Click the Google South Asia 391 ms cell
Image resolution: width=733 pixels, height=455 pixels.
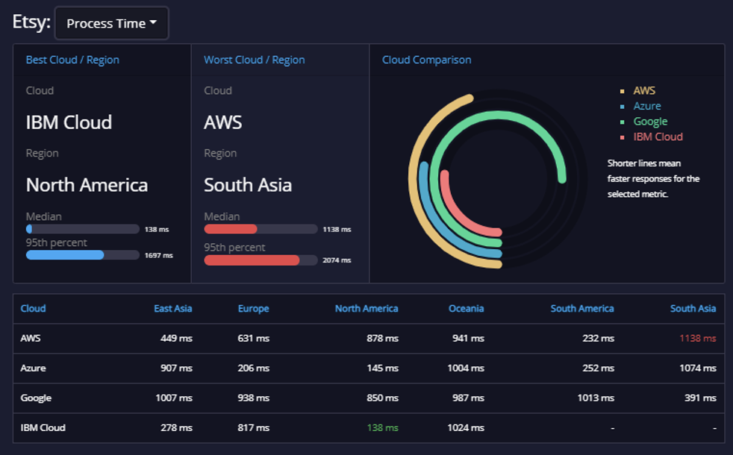click(x=700, y=398)
